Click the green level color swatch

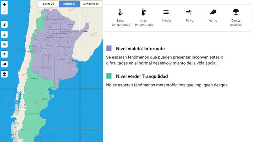[109, 76]
